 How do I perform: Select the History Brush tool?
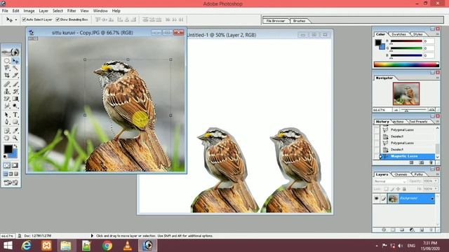15,92
